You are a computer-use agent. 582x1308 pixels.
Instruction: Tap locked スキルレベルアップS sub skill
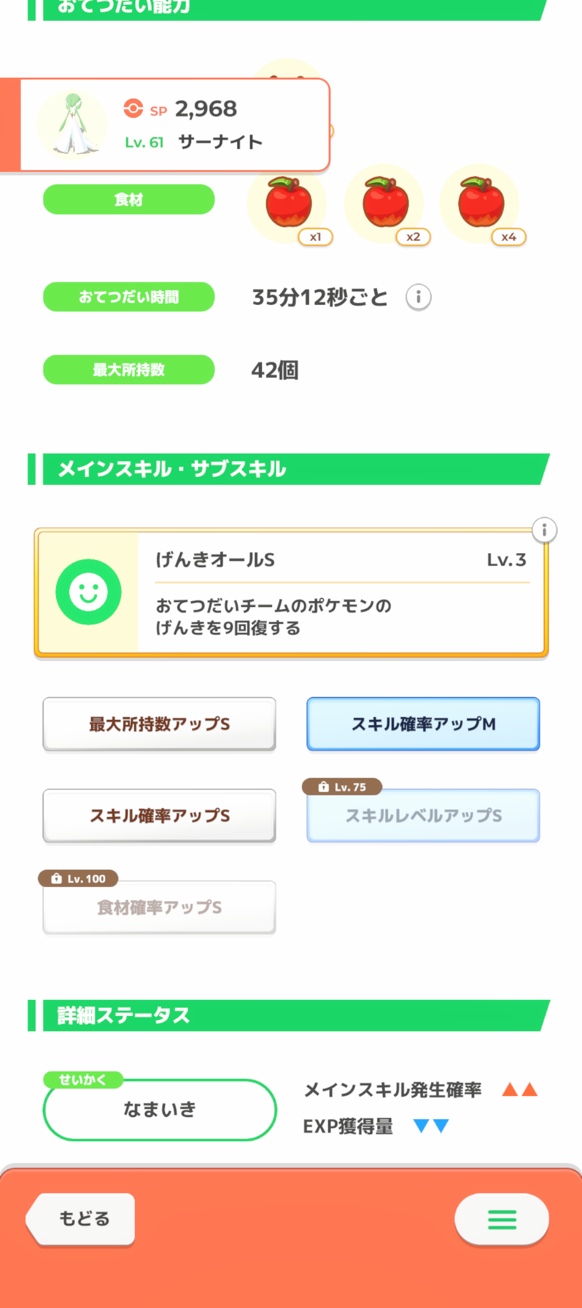pos(423,815)
